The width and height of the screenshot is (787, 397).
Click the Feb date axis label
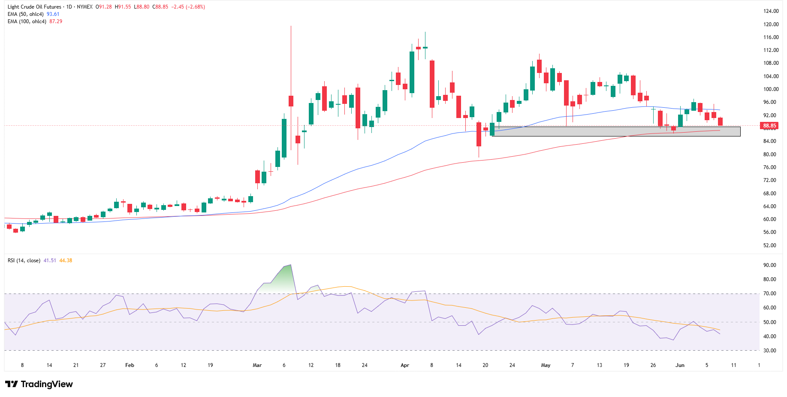point(130,365)
